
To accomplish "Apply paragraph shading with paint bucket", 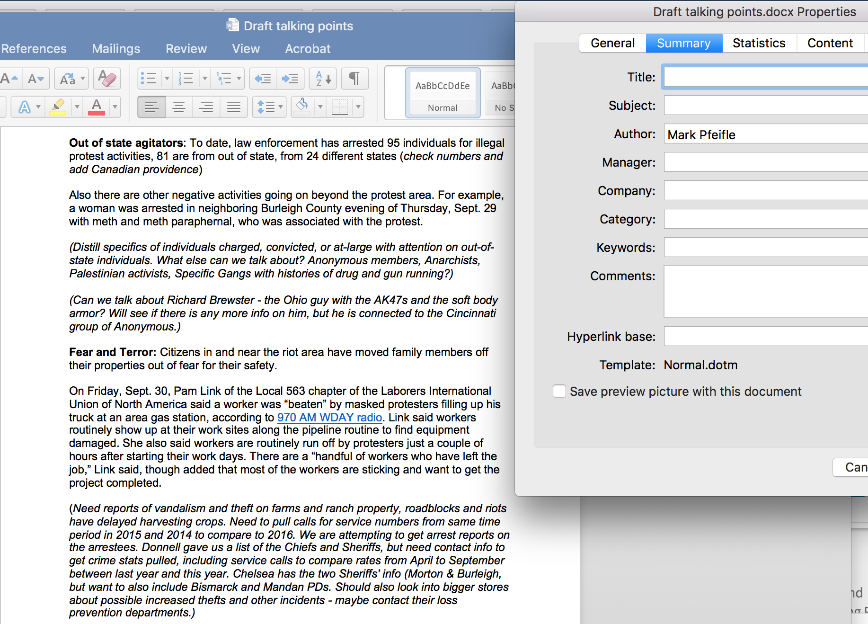I will pyautogui.click(x=302, y=107).
